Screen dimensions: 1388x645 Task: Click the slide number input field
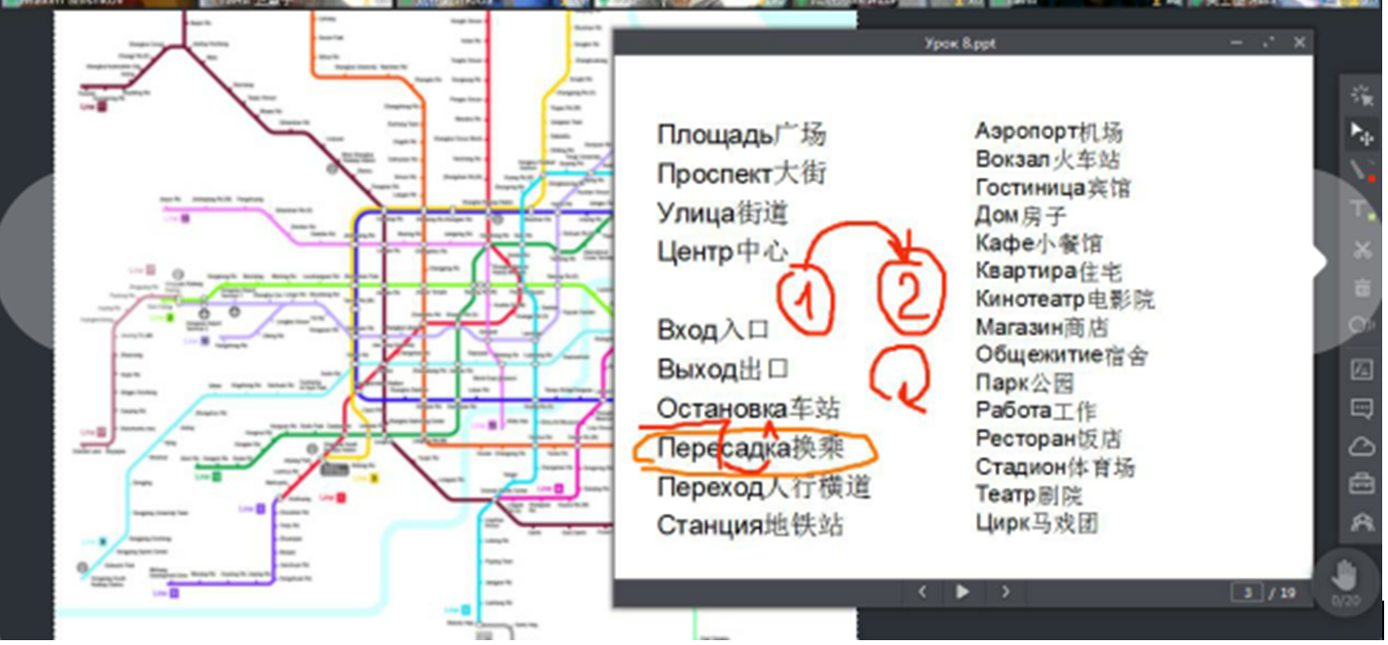coord(1247,592)
